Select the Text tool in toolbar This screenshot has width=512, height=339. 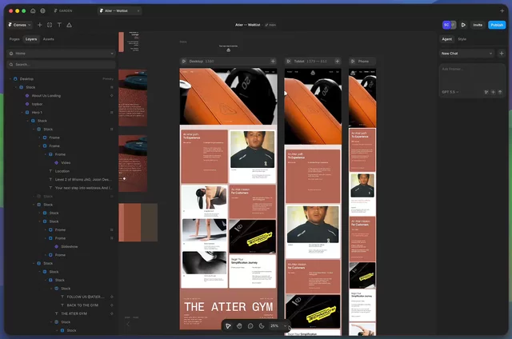click(x=59, y=25)
